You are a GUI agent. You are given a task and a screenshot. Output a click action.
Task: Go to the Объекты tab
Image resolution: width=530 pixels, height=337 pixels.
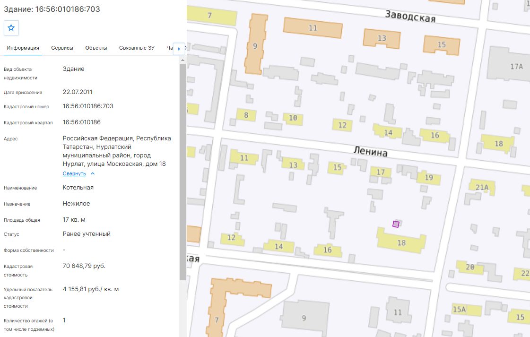point(96,48)
